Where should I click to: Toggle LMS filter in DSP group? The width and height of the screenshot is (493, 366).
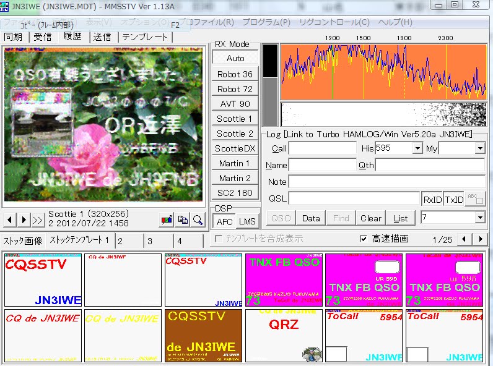tap(247, 221)
